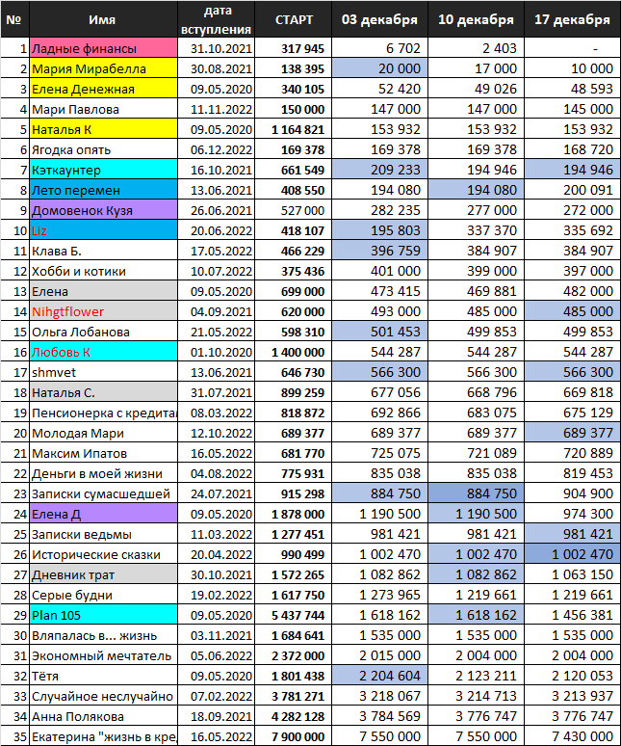The height and width of the screenshot is (746, 621).
Task: Click the red 'Liz' name cell
Action: tap(103, 230)
